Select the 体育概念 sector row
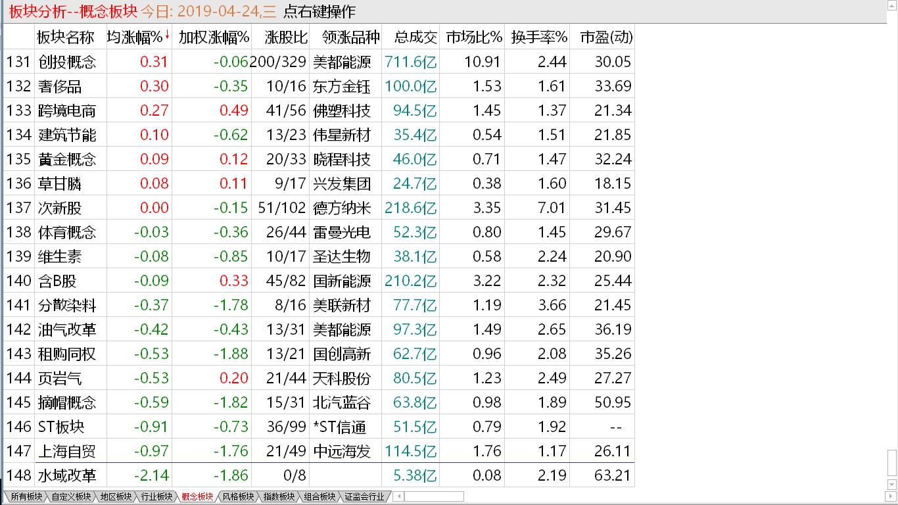The image size is (898, 505). tap(319, 232)
